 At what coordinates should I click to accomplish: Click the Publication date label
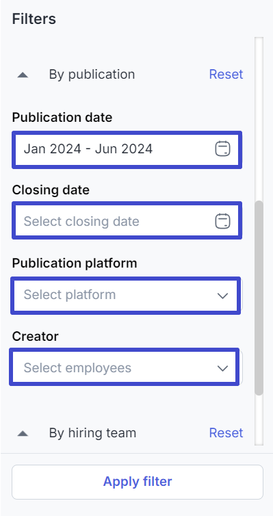(62, 117)
